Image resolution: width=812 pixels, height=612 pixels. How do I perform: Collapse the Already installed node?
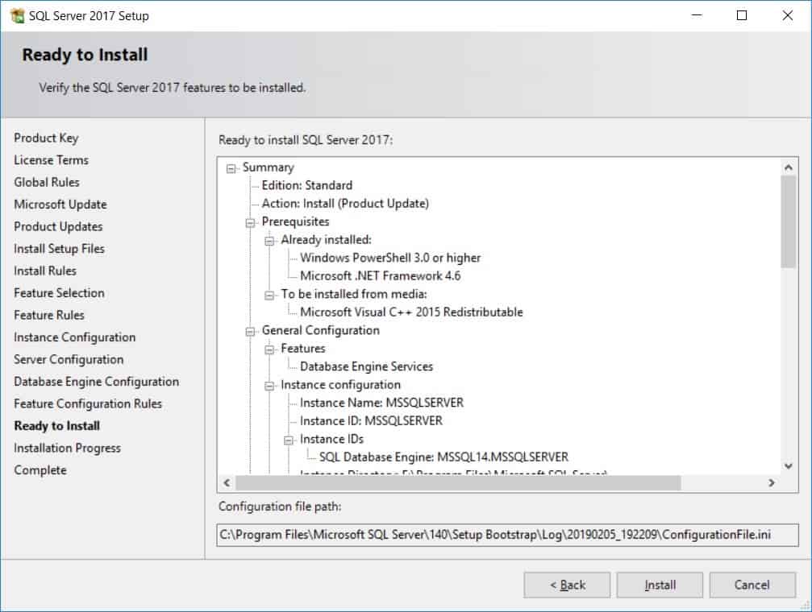click(269, 241)
